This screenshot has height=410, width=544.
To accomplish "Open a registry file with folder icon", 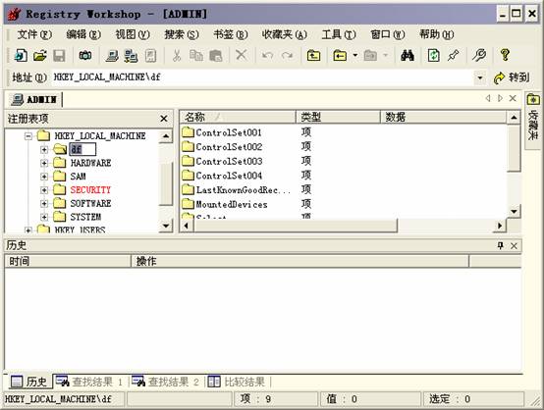I will point(40,56).
